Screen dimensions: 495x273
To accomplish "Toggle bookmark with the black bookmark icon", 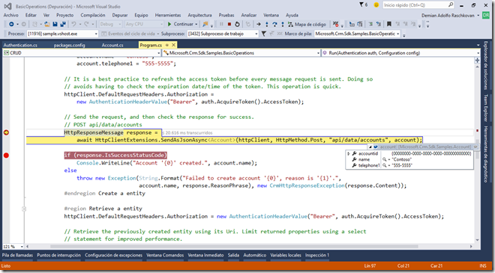I will (389, 24).
